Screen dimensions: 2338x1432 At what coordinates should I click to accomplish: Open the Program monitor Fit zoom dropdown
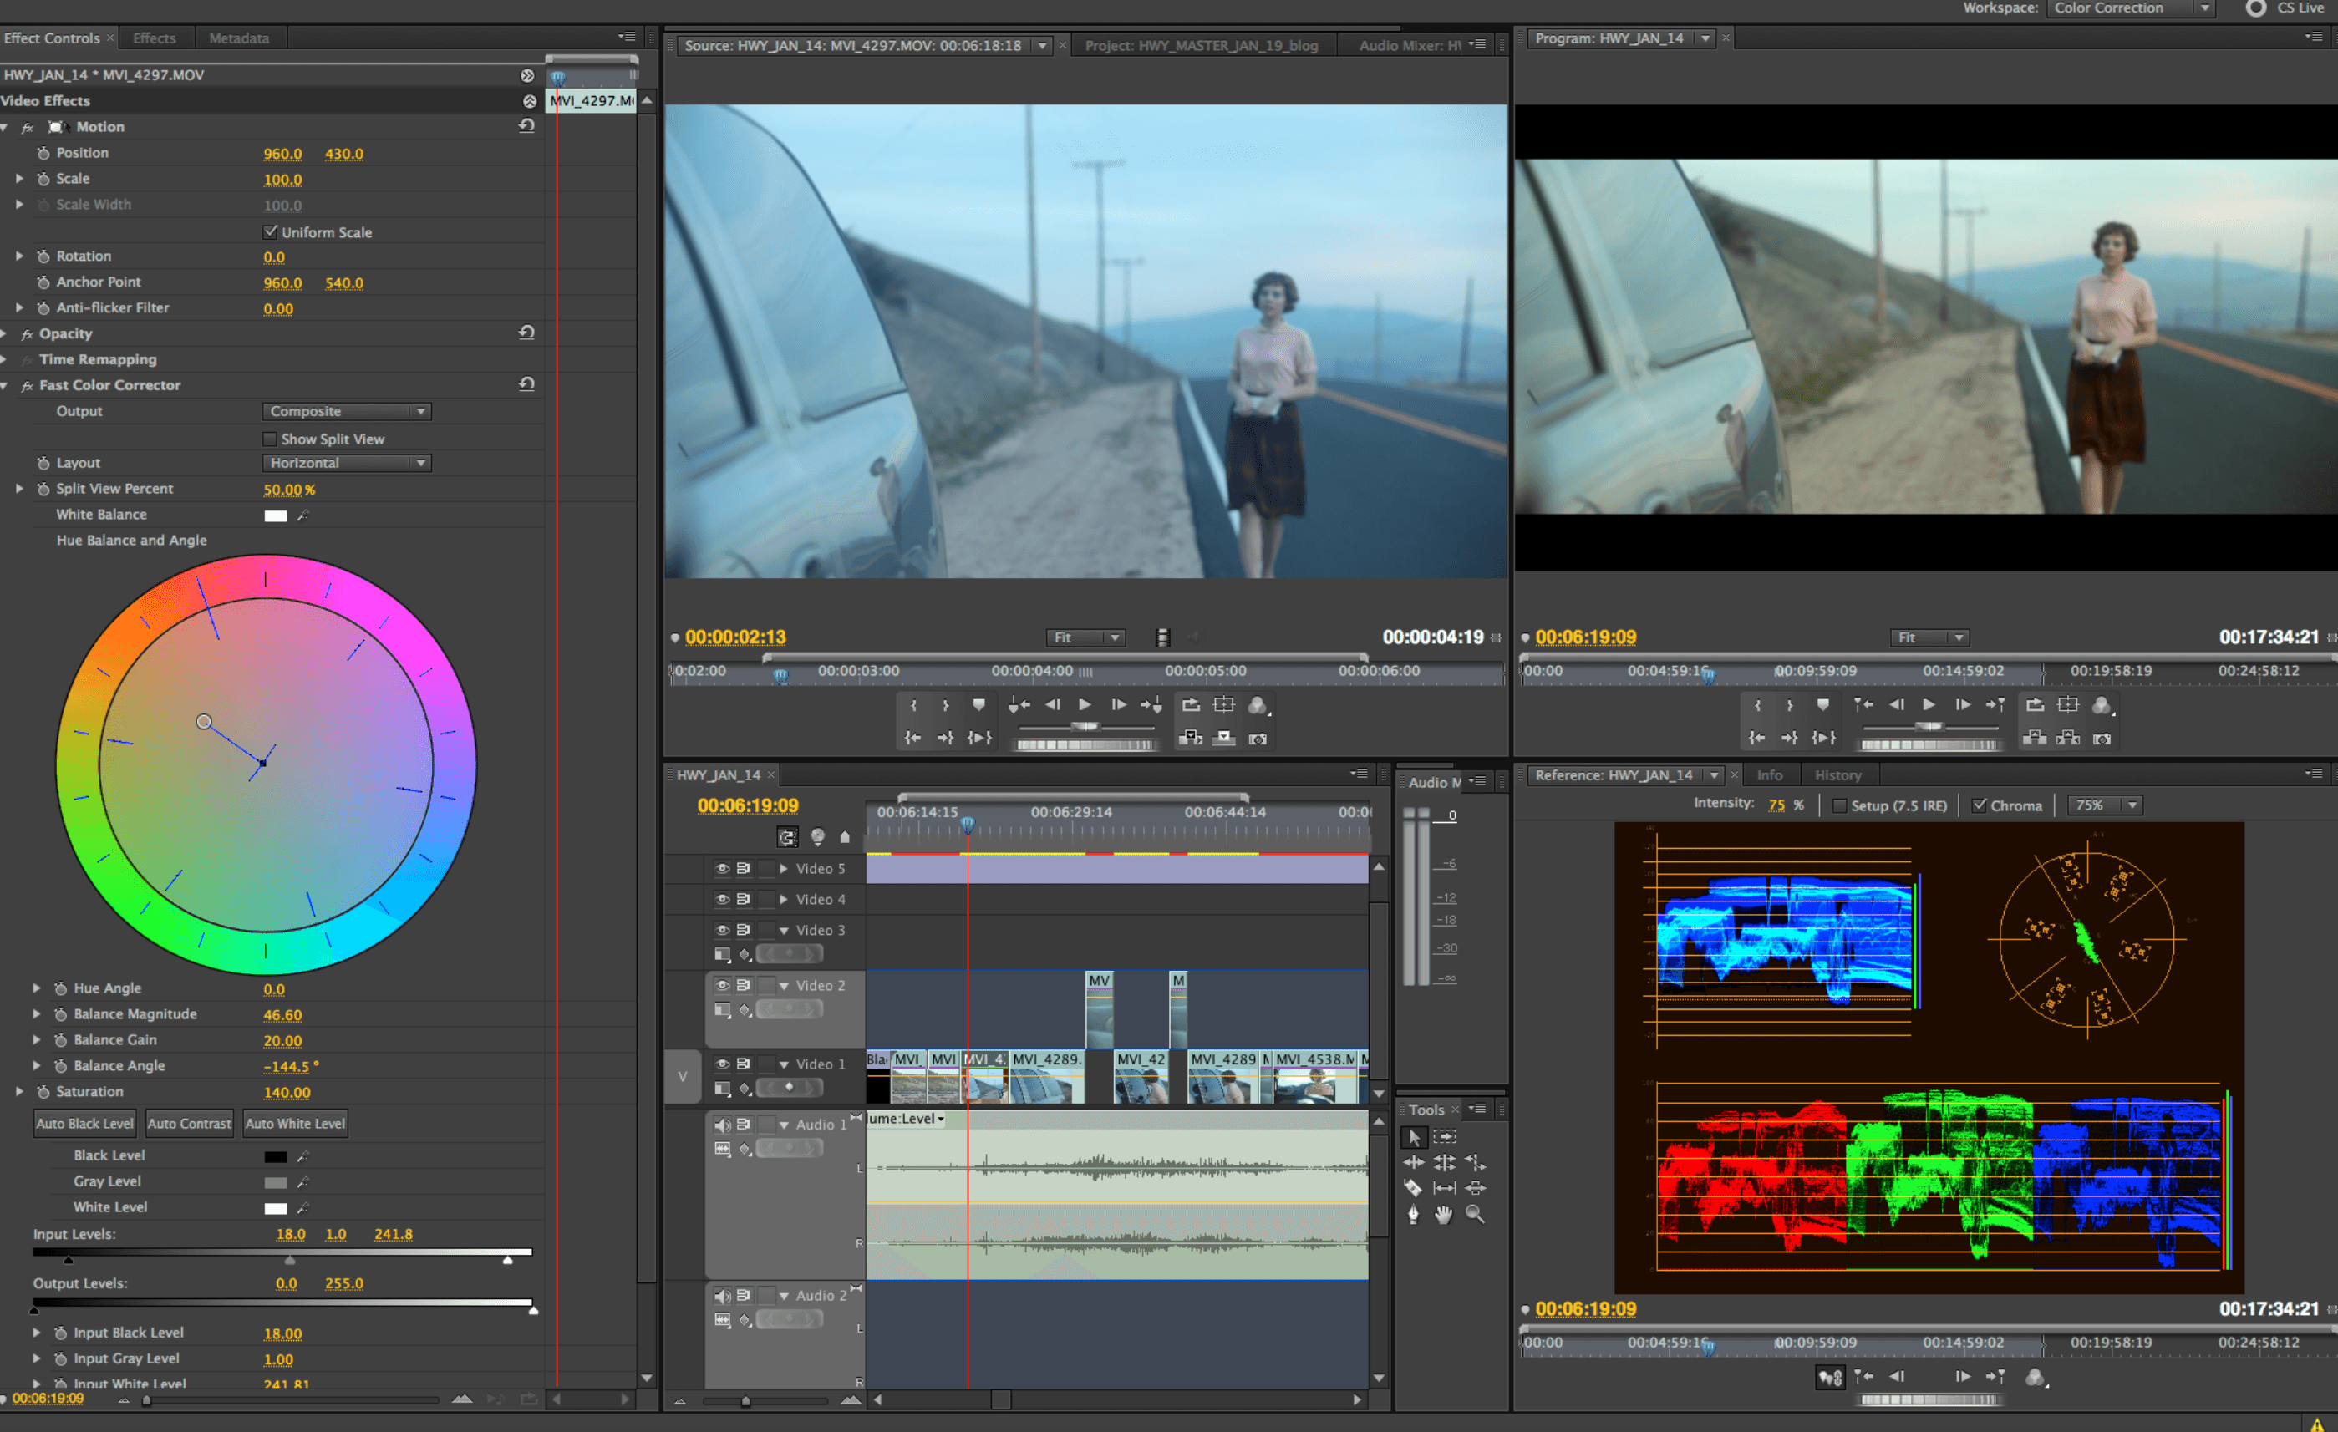[x=1930, y=637]
